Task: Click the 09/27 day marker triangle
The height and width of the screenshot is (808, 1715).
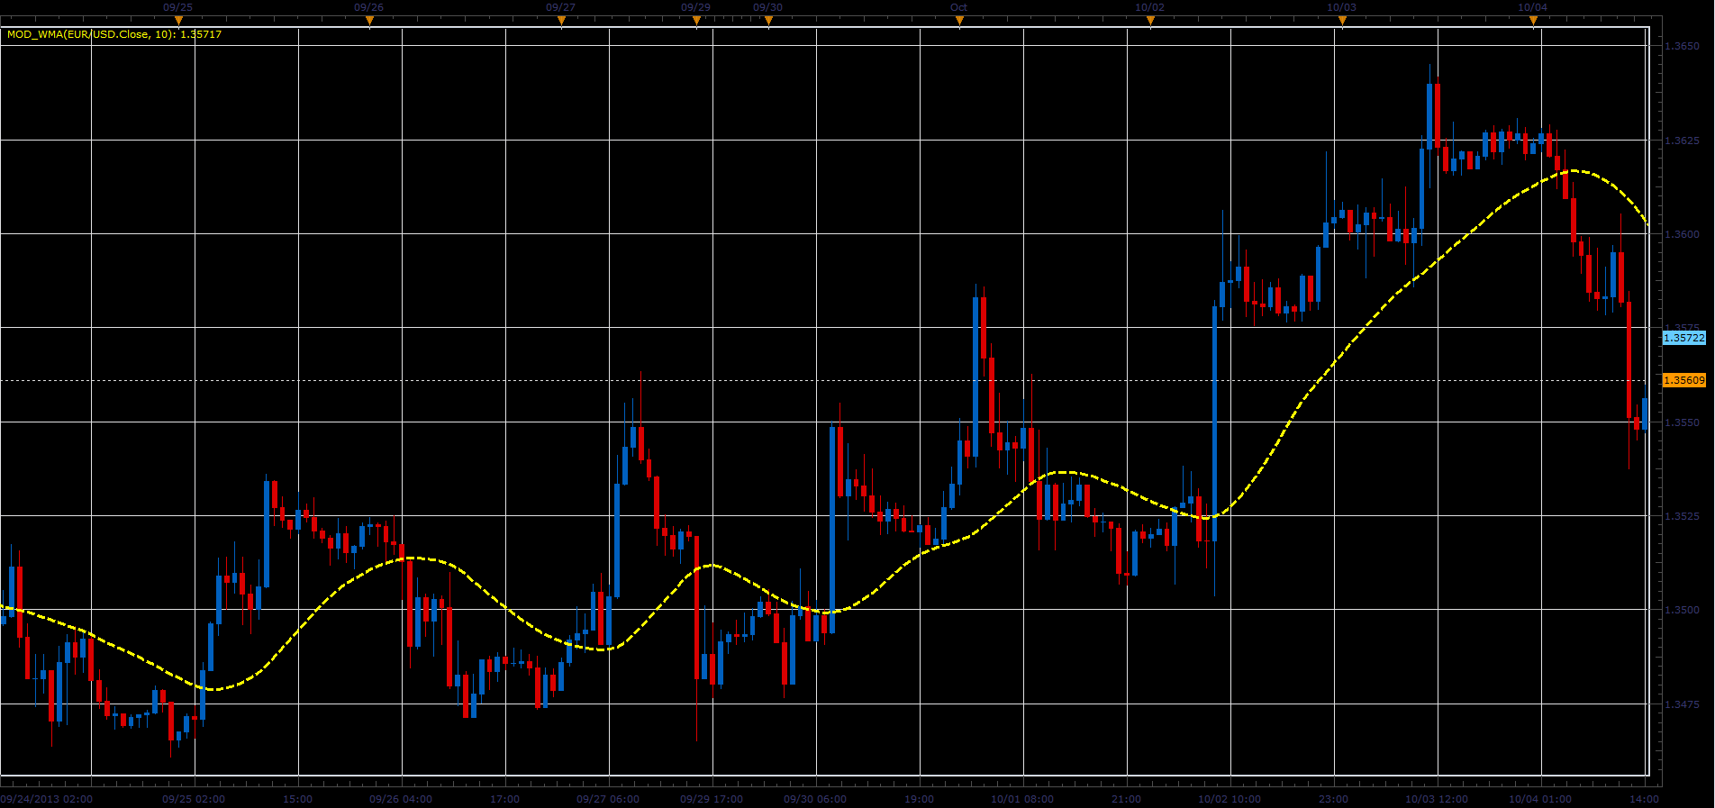Action: click(561, 20)
